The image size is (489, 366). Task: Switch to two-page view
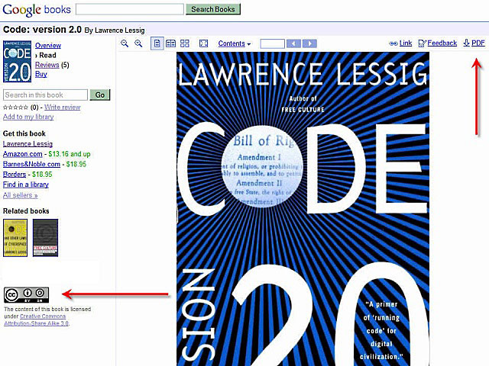point(171,43)
